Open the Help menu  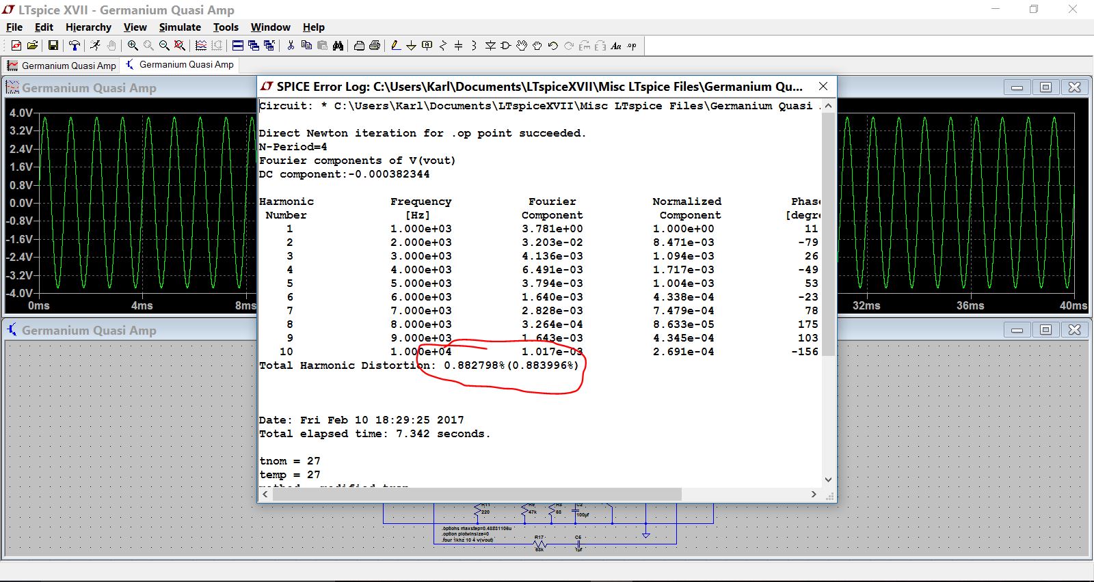point(314,27)
